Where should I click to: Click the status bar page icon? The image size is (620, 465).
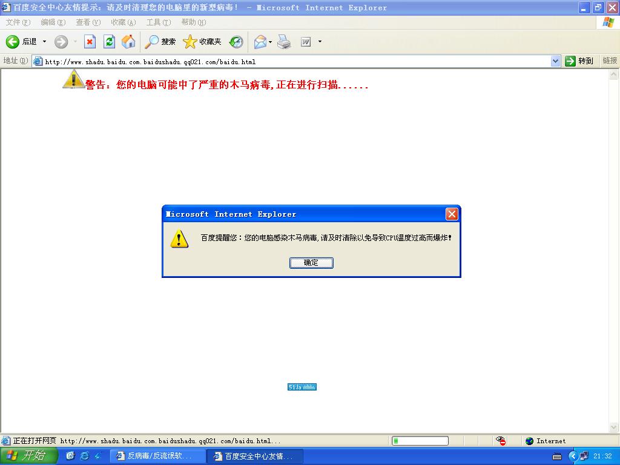(x=6, y=441)
